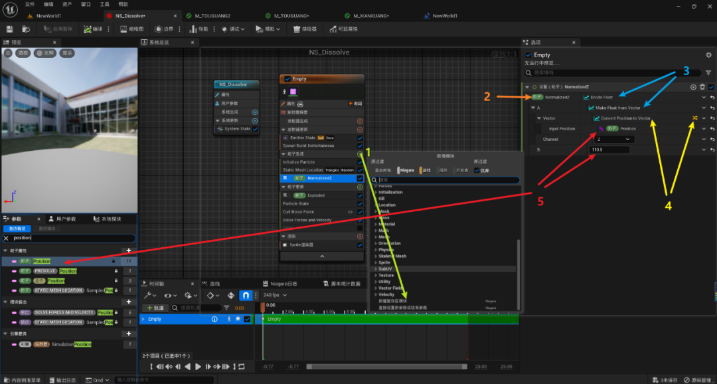Toggle the Initialize Particle module checkbox
This screenshot has height=384, width=717.
[x=360, y=162]
